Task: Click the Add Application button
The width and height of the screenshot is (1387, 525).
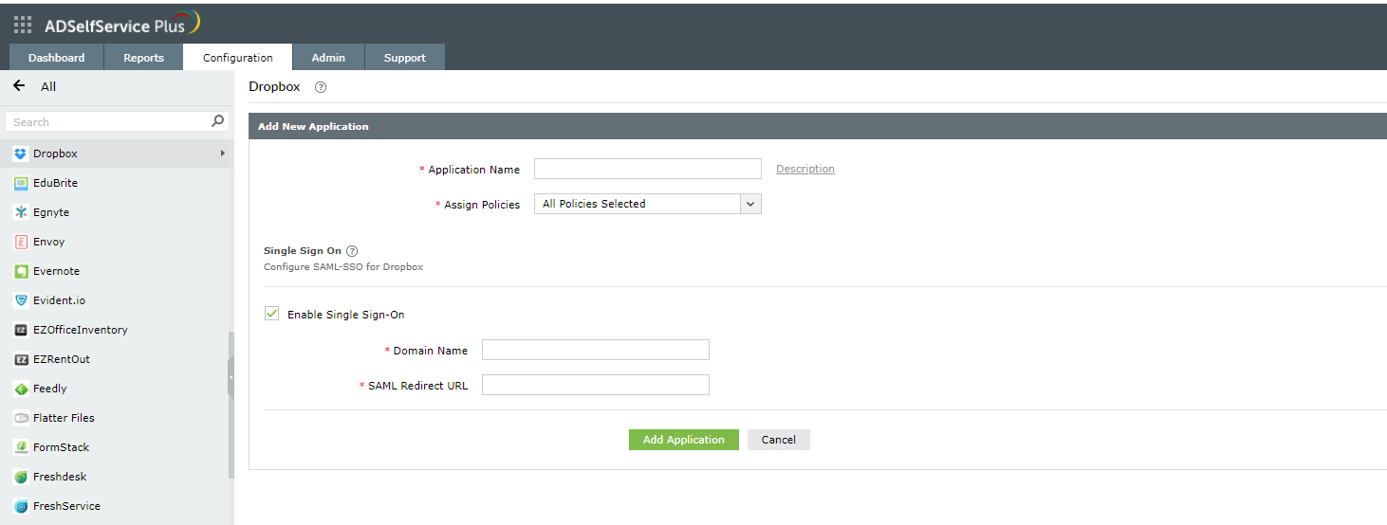Action: pyautogui.click(x=683, y=440)
